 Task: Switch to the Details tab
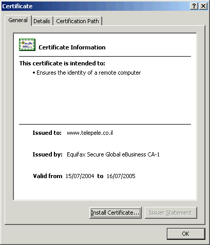pos(42,21)
